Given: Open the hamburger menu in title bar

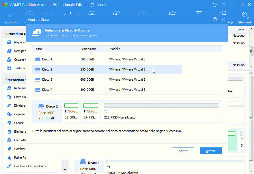Looking at the screenshot, I should (x=223, y=5).
